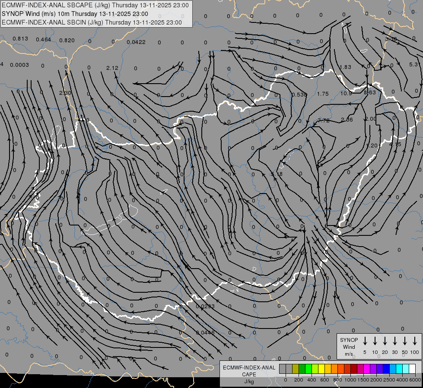Click the 0.0422 value on the map
Viewport: 423px width, 388px height.
pos(136,42)
